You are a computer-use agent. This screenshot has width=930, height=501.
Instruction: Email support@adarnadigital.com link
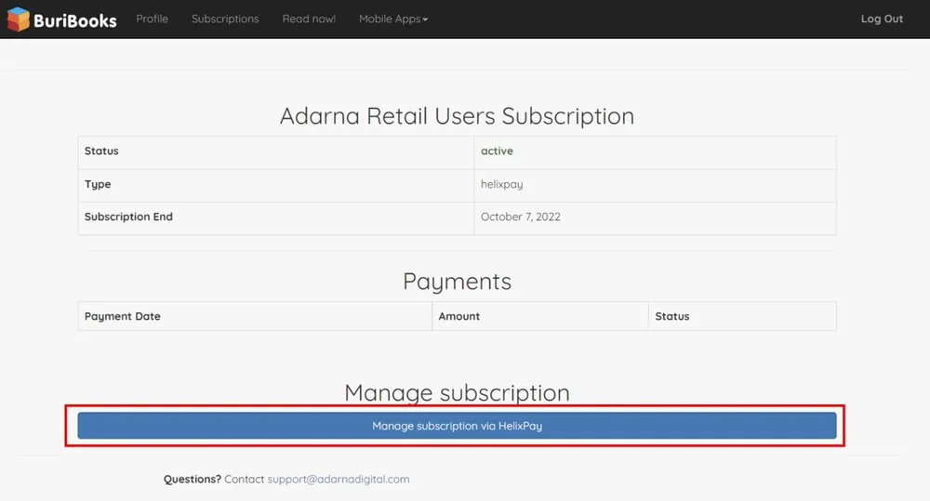click(339, 479)
